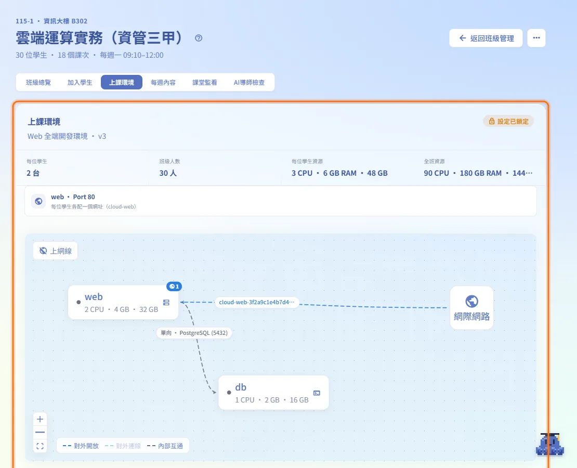
Task: Zoom in the diagram with plus button
Action: (x=40, y=419)
